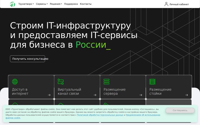Click the arrow on Размещение сервера card
This screenshot has height=125, width=200.
[141, 95]
